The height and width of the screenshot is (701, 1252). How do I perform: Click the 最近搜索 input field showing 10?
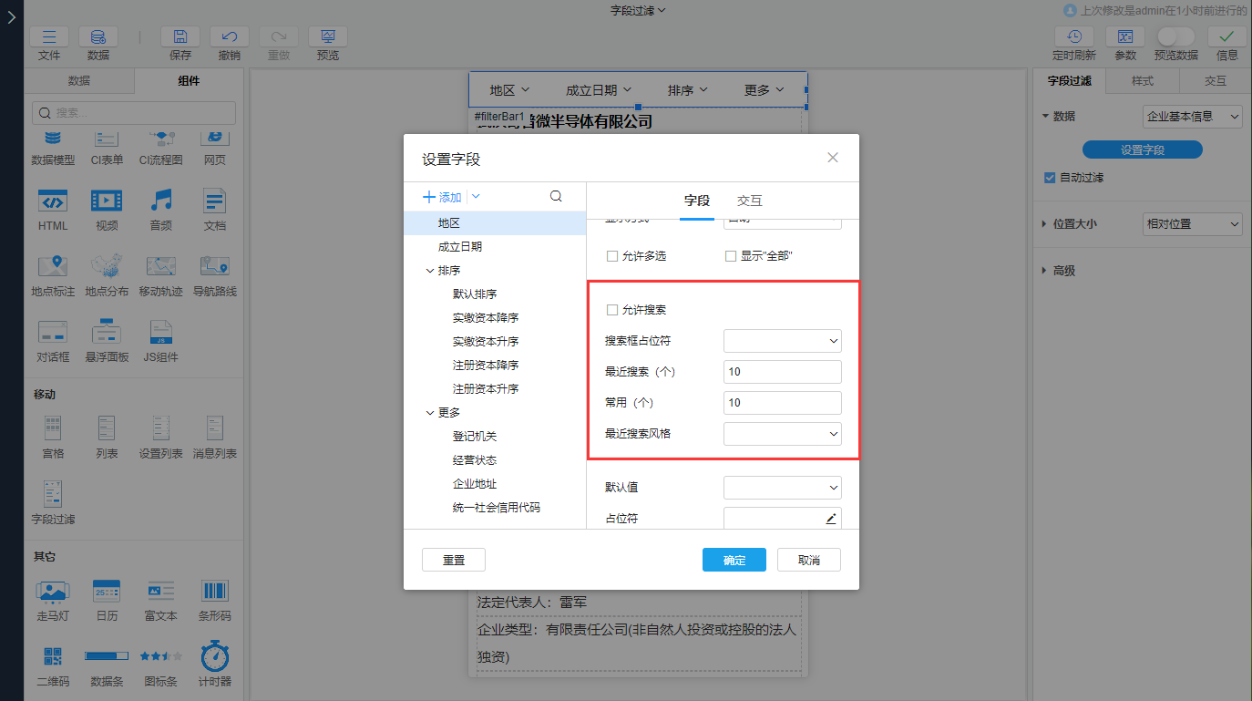pyautogui.click(x=782, y=371)
